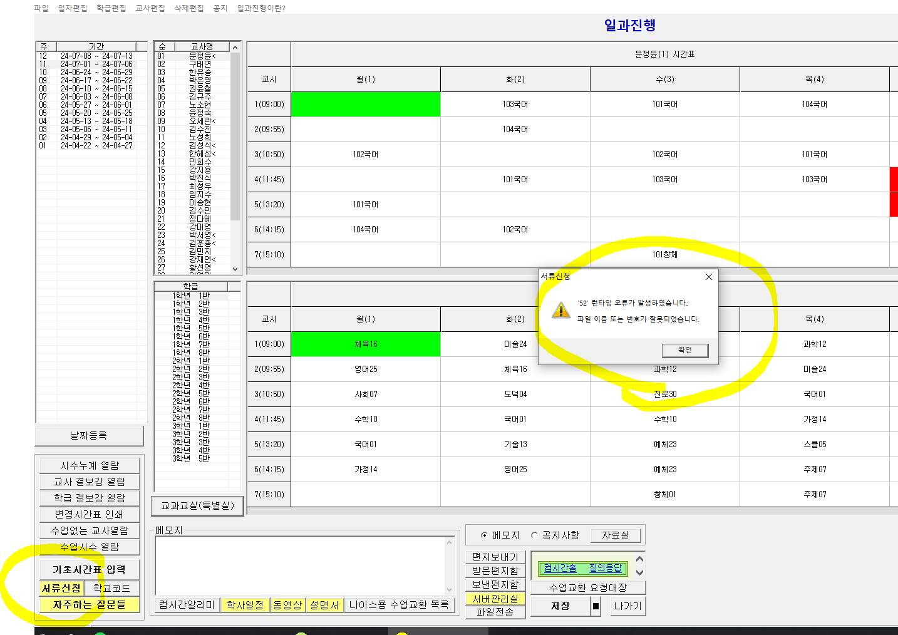The height and width of the screenshot is (635, 898).
Task: Click the 학교코드 button
Action: click(112, 588)
